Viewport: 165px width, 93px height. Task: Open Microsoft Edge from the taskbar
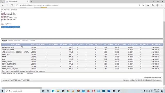pos(53,91)
